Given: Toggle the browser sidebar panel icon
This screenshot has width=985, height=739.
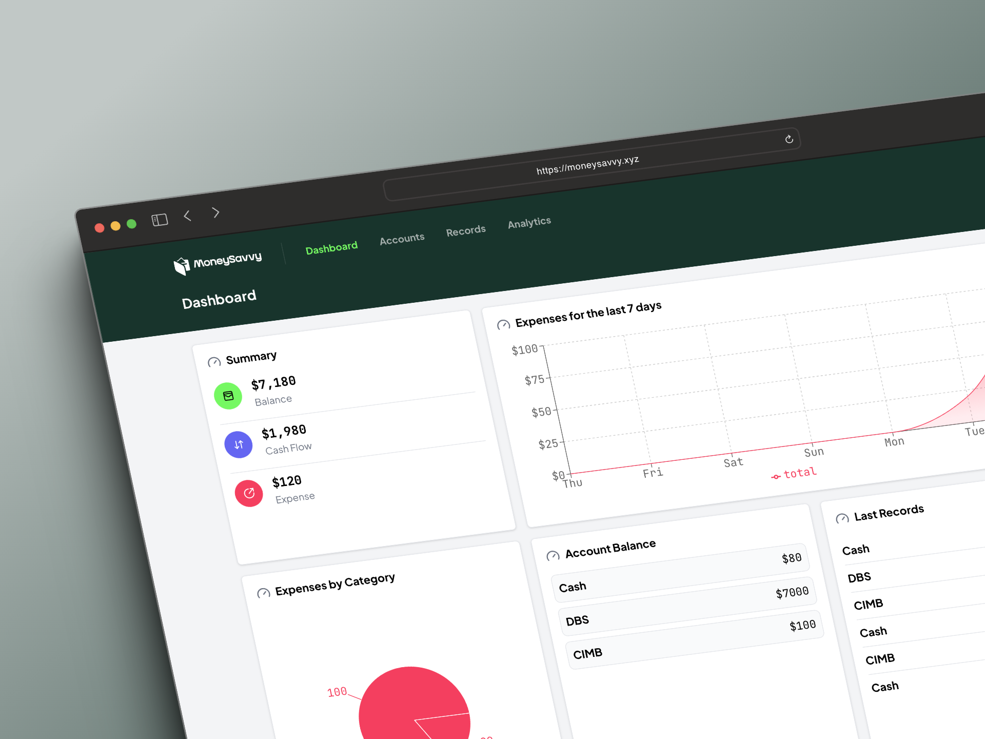Looking at the screenshot, I should click(x=160, y=220).
